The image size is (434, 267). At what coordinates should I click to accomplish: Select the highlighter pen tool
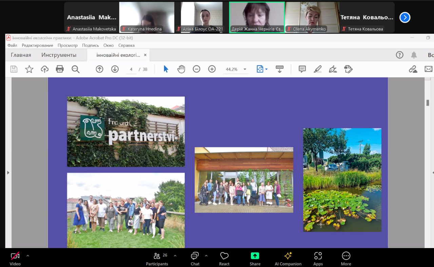pos(317,69)
